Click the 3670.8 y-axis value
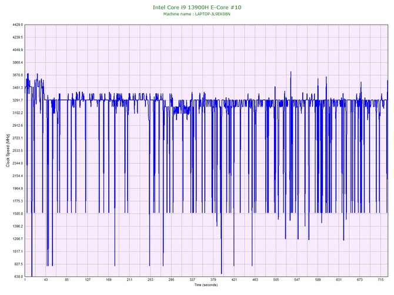394x295 pixels. (18, 75)
